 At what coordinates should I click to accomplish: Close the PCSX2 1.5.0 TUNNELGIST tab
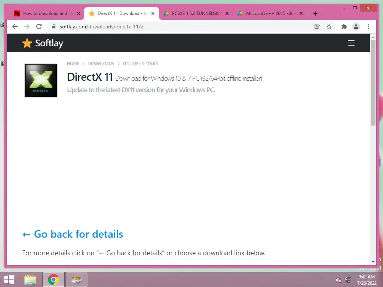(227, 13)
